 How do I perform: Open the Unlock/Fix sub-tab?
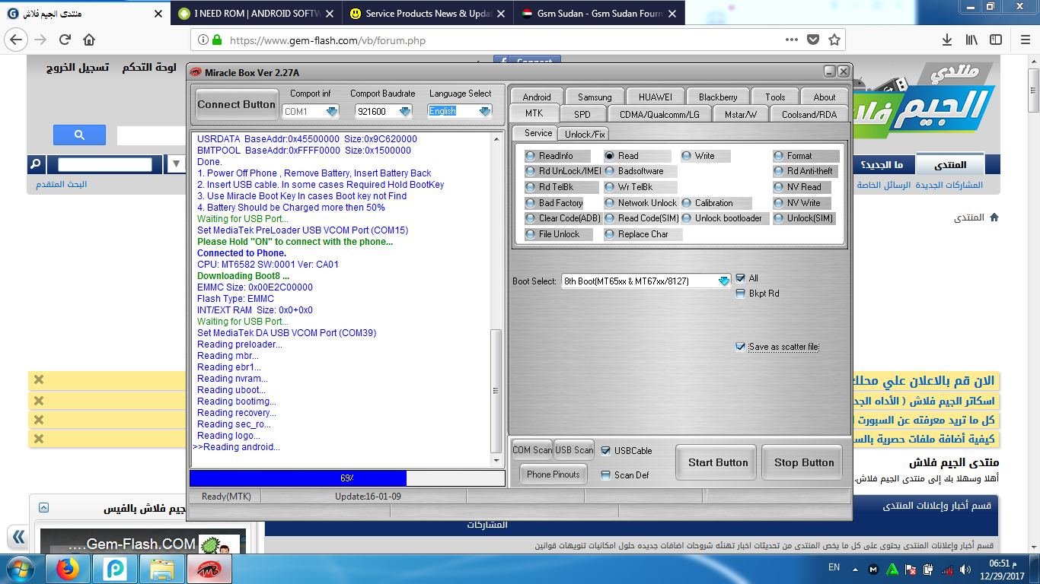point(585,134)
